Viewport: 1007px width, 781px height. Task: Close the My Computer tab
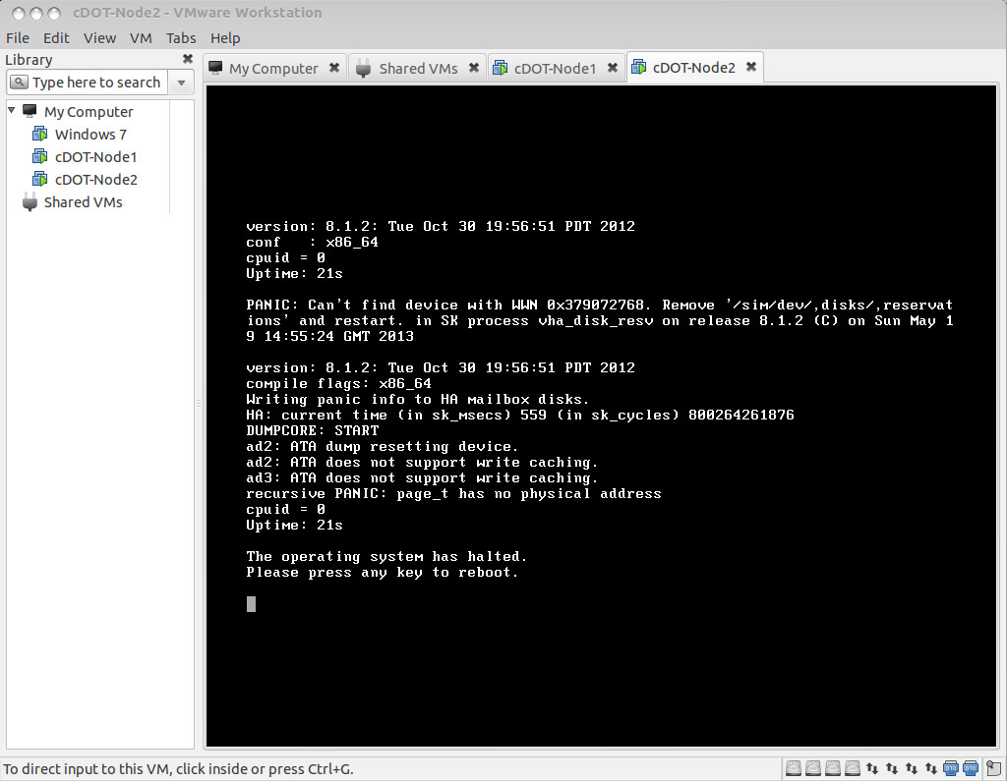(334, 68)
